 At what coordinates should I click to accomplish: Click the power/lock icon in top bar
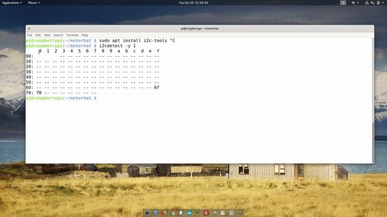coord(379,2)
